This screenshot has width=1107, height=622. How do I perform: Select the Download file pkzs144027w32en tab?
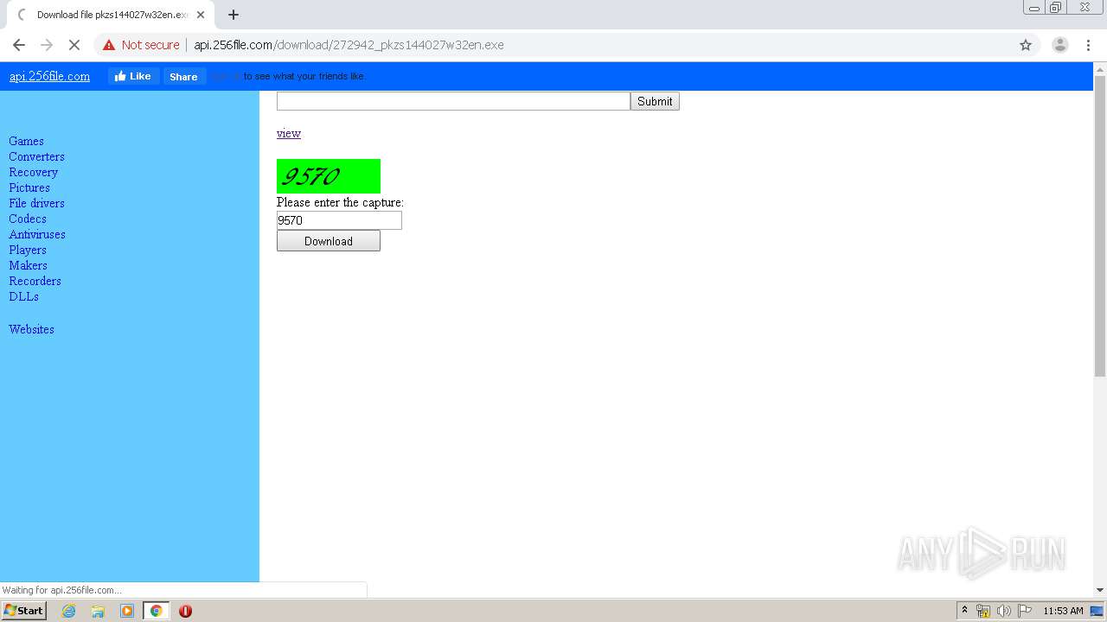[111, 15]
